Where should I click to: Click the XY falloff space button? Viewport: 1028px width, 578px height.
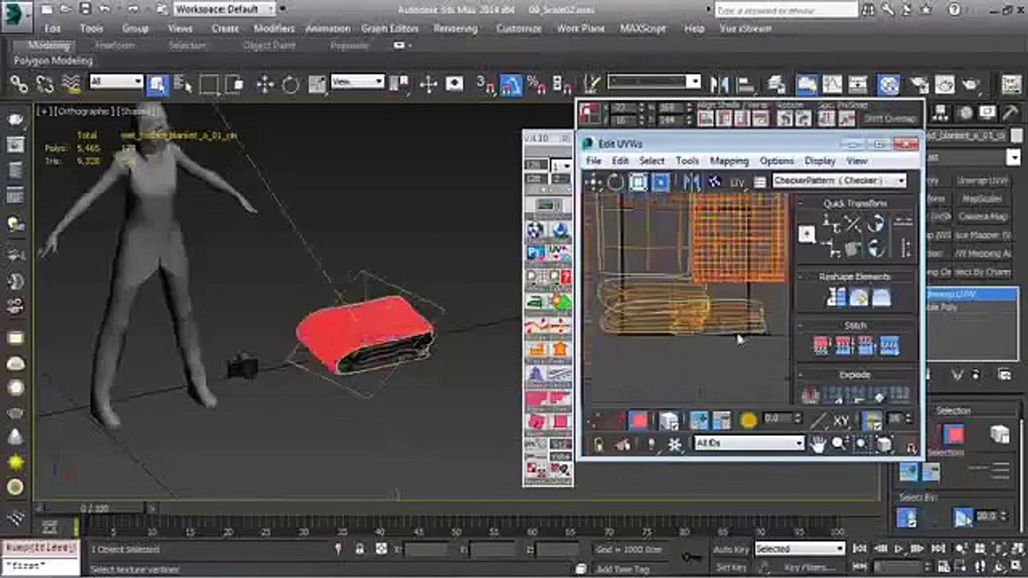pos(842,420)
